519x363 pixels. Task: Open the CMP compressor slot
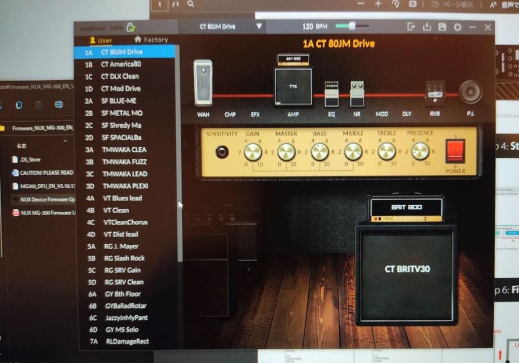coord(230,114)
